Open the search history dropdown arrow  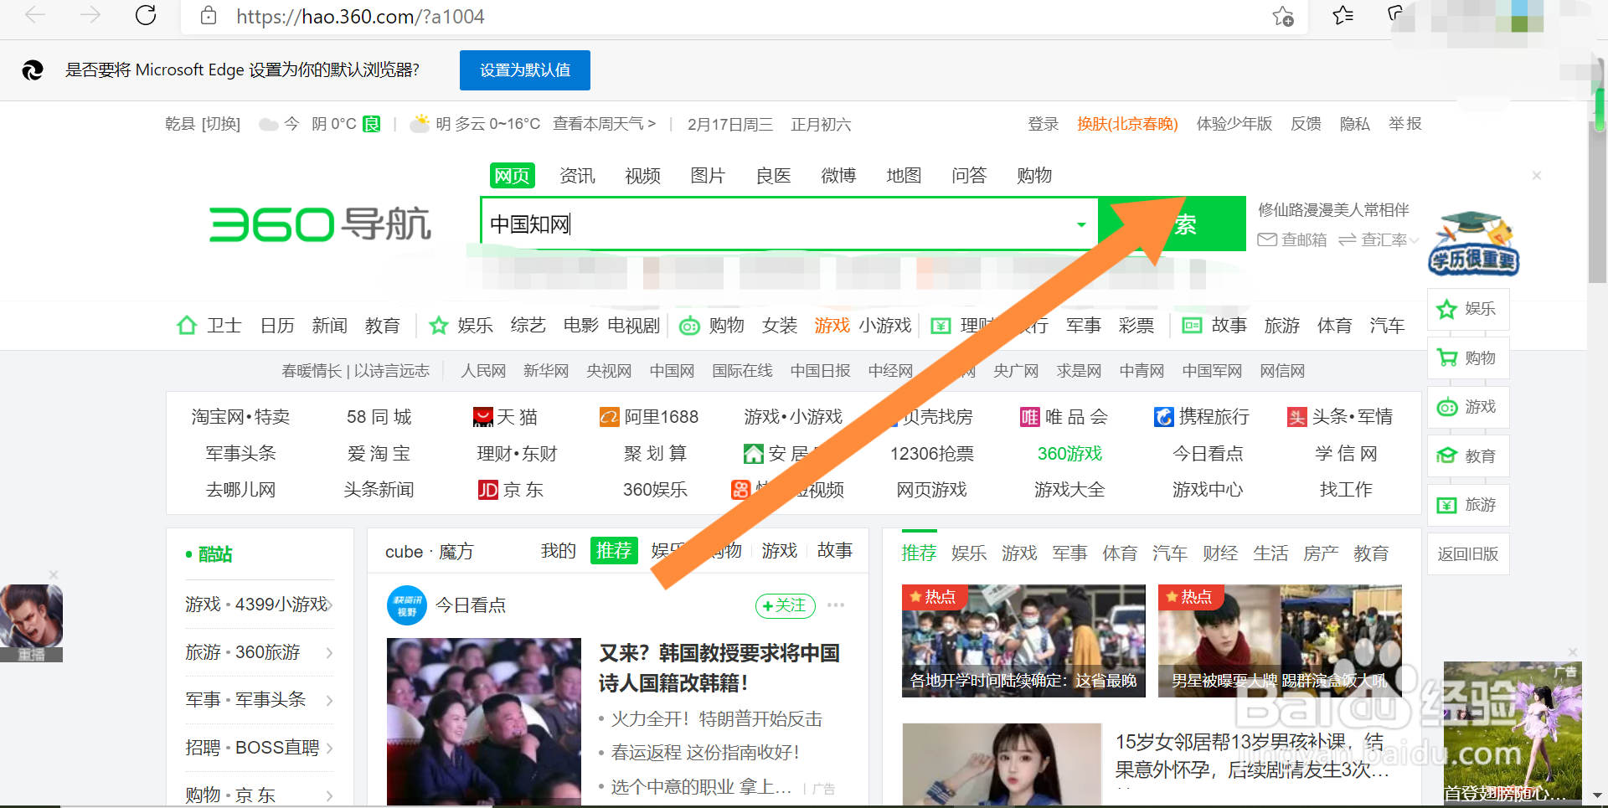click(1080, 224)
